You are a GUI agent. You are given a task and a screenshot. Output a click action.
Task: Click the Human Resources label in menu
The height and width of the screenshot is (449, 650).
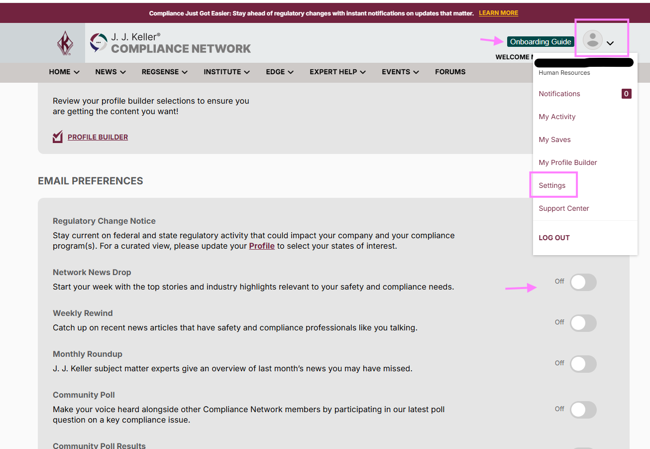click(564, 73)
